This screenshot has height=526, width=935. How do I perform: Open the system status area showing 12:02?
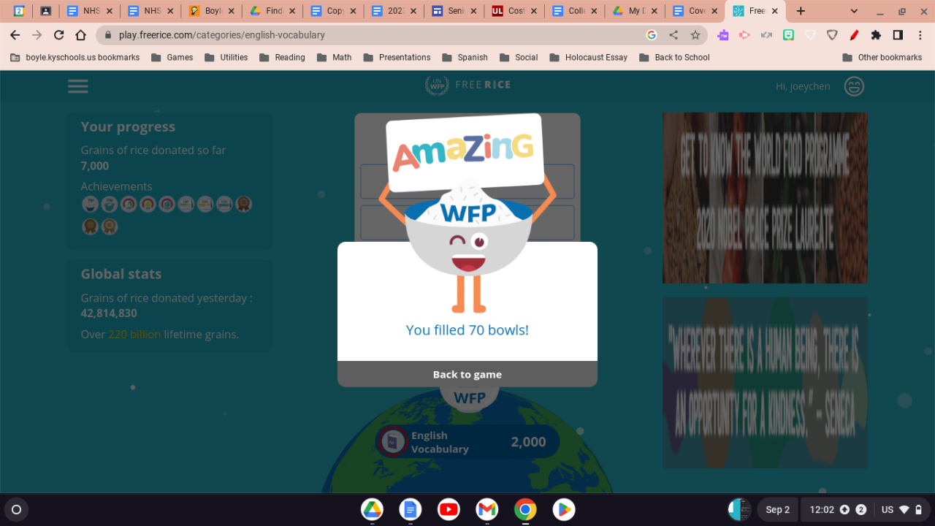[865, 509]
